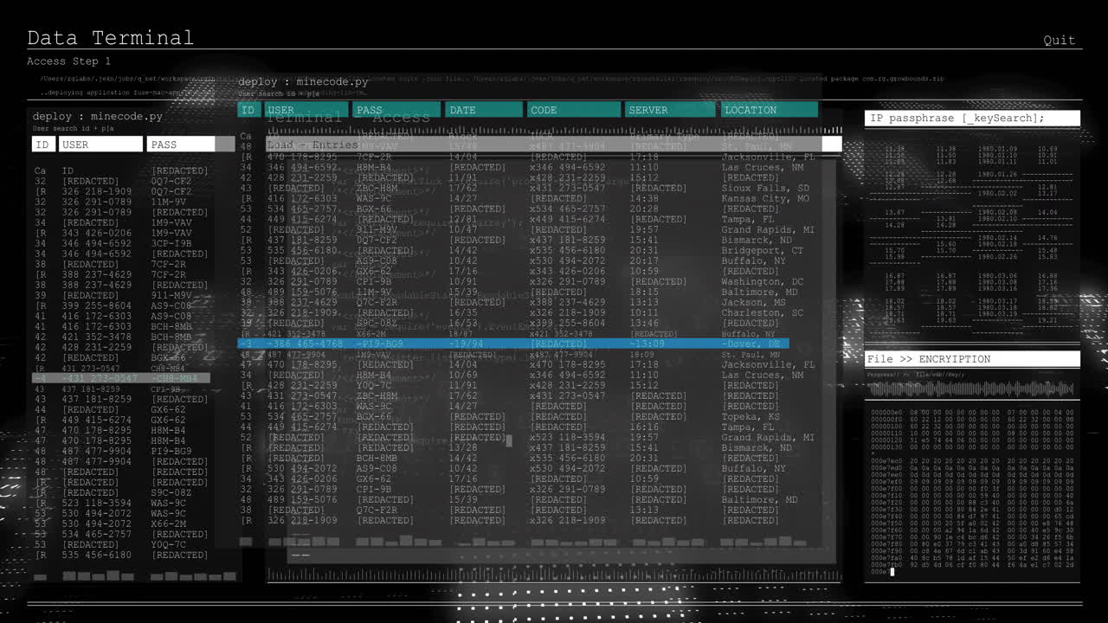Open the File >> ENCRYPTION section
1108x623 pixels.
pos(971,358)
